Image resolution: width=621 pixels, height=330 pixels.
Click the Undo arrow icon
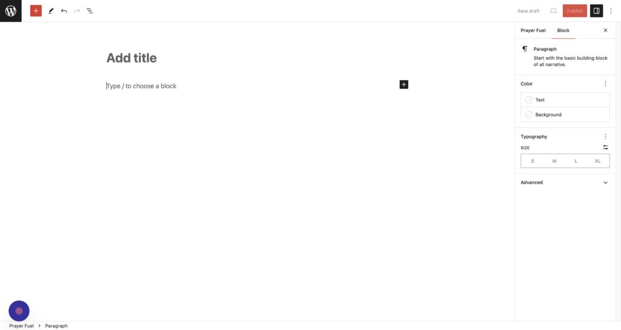pos(64,11)
